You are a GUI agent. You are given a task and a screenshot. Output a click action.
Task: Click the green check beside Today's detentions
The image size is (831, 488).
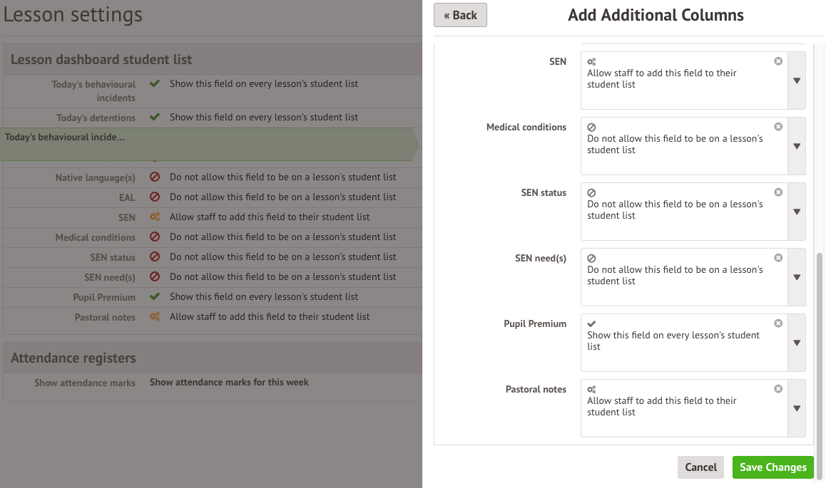pyautogui.click(x=155, y=117)
